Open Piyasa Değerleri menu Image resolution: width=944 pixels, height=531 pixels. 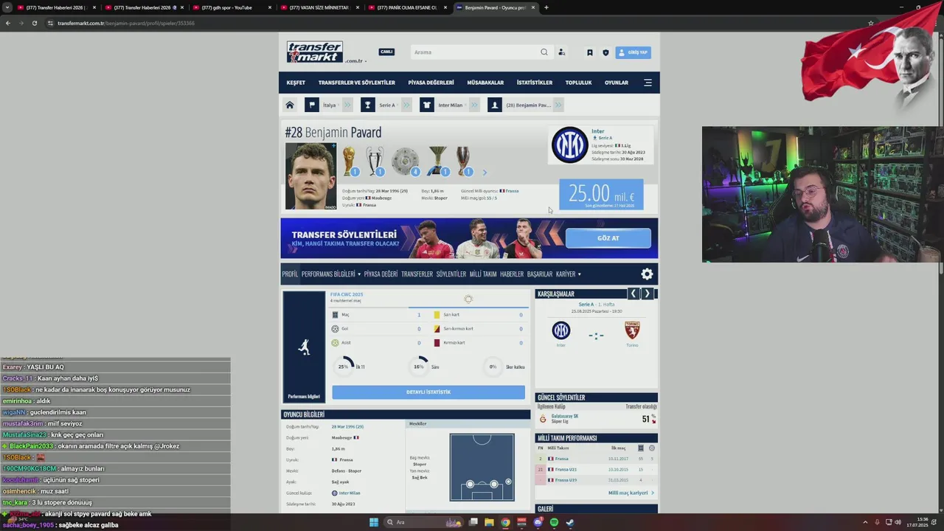coord(431,83)
